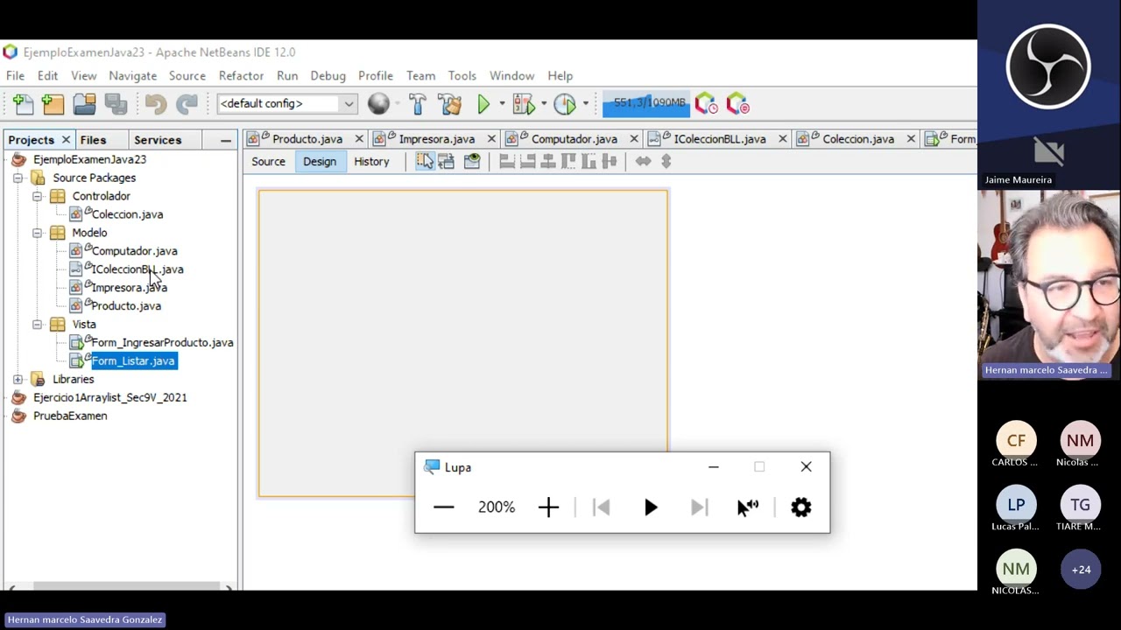
Task: Click the Debug Project icon
Action: pos(524,104)
